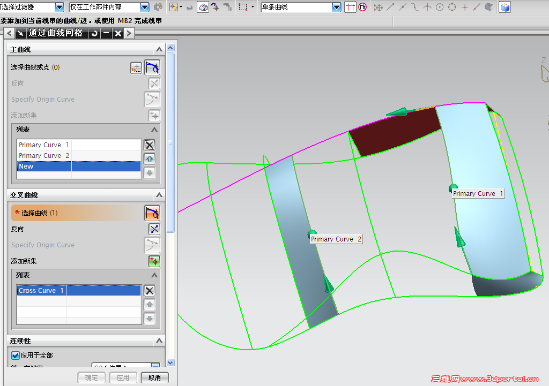Click the orange select curve field
Viewport: 549px width, 386px height.
77,213
